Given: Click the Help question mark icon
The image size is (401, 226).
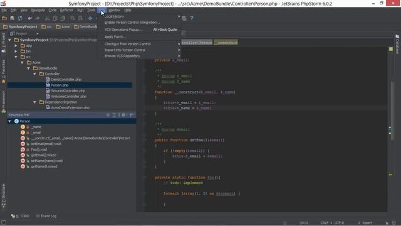Looking at the screenshot, I should tap(192, 18).
